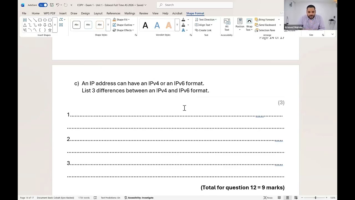Click the Create Link button
The width and height of the screenshot is (355, 200).
click(203, 30)
